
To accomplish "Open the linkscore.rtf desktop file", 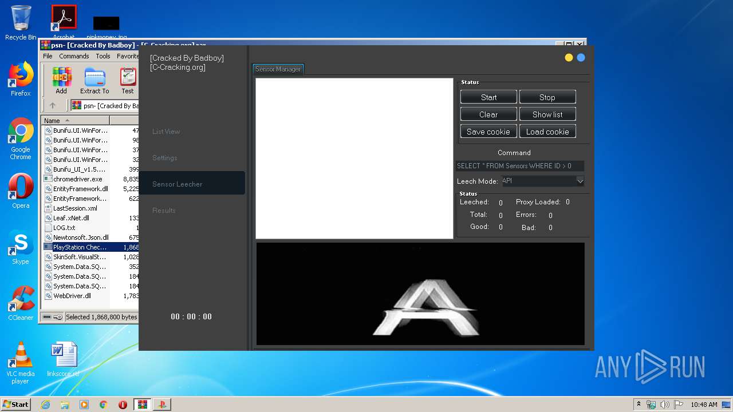I will (x=64, y=359).
